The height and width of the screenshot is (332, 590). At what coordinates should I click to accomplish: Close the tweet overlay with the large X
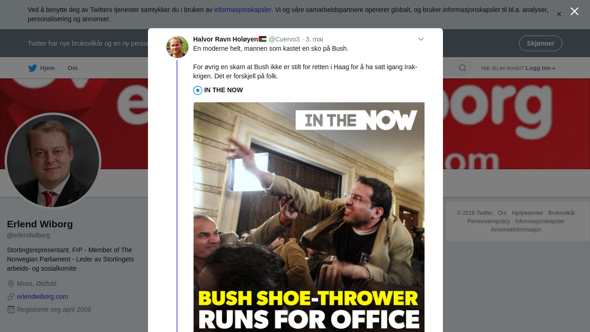[x=574, y=12]
